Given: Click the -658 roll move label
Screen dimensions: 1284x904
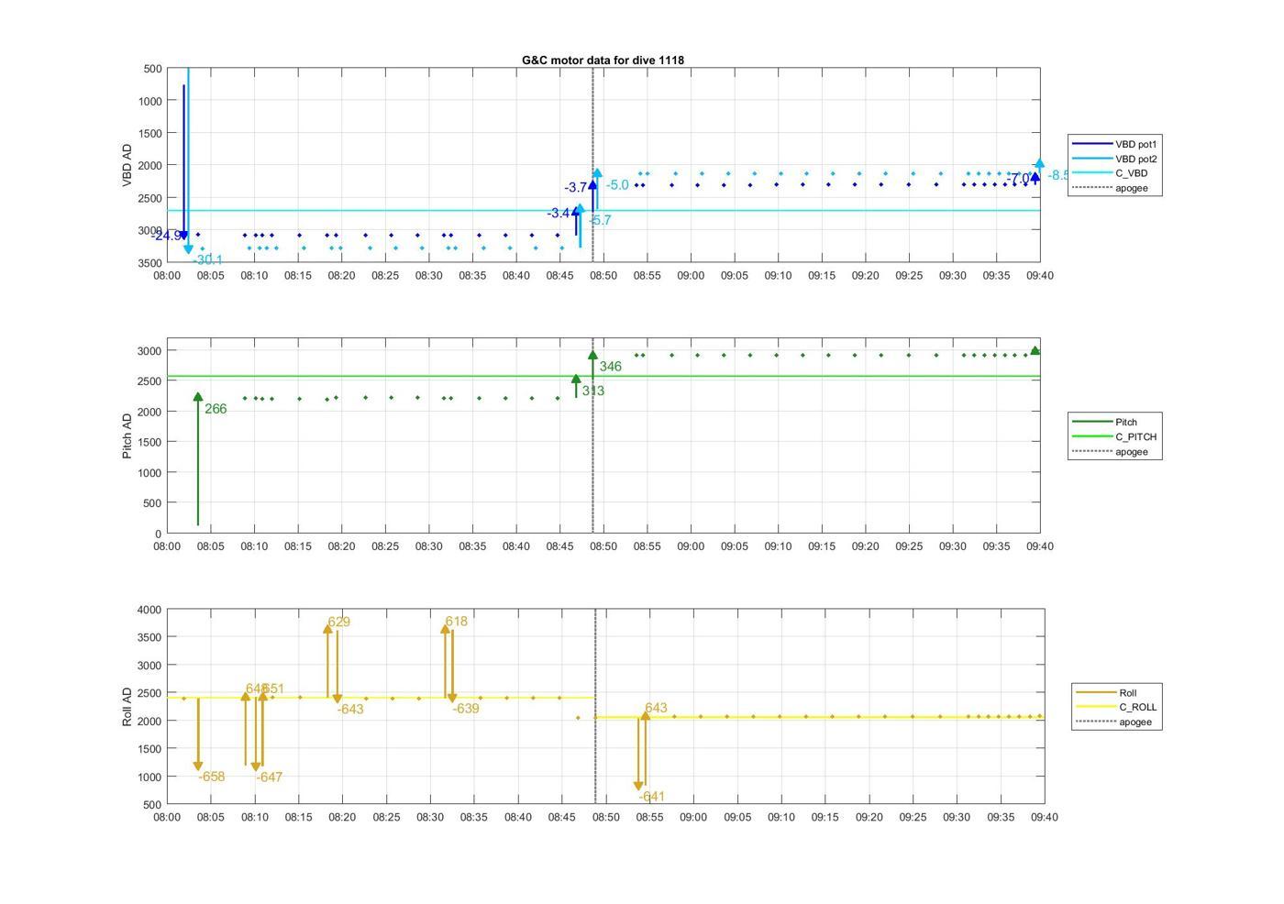Looking at the screenshot, I should 211,777.
